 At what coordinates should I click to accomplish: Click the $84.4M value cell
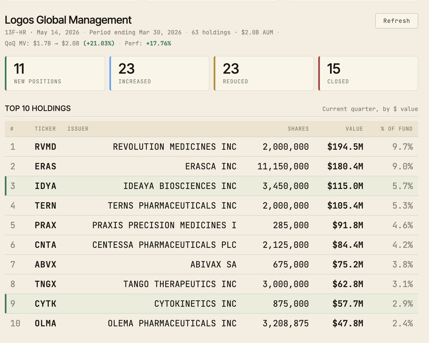click(x=348, y=245)
